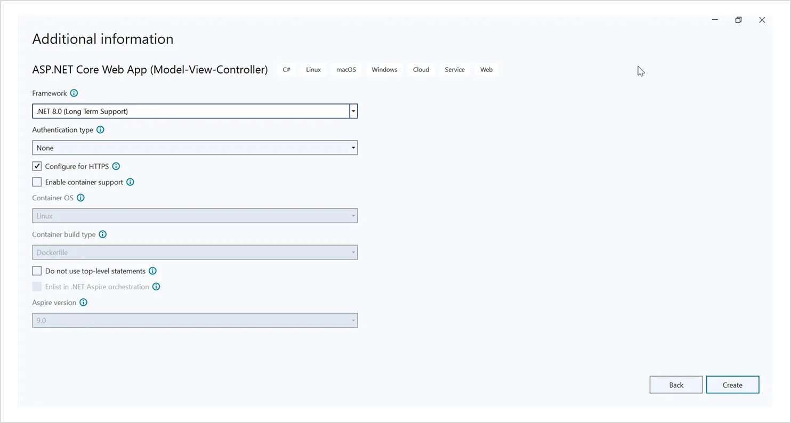Enable container support checkbox
Image resolution: width=791 pixels, height=423 pixels.
(x=37, y=182)
